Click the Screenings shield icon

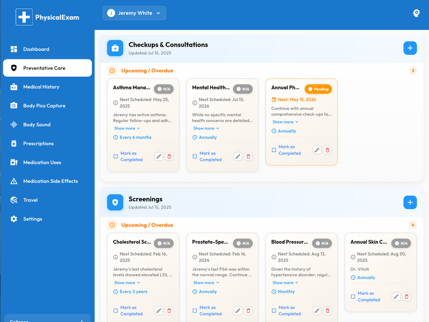pyautogui.click(x=115, y=202)
